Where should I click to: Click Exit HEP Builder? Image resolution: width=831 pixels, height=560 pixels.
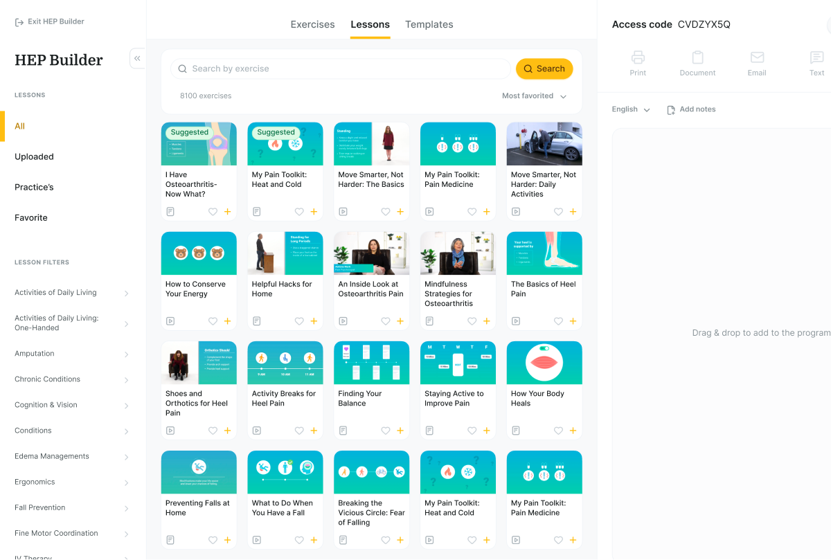[x=48, y=21]
